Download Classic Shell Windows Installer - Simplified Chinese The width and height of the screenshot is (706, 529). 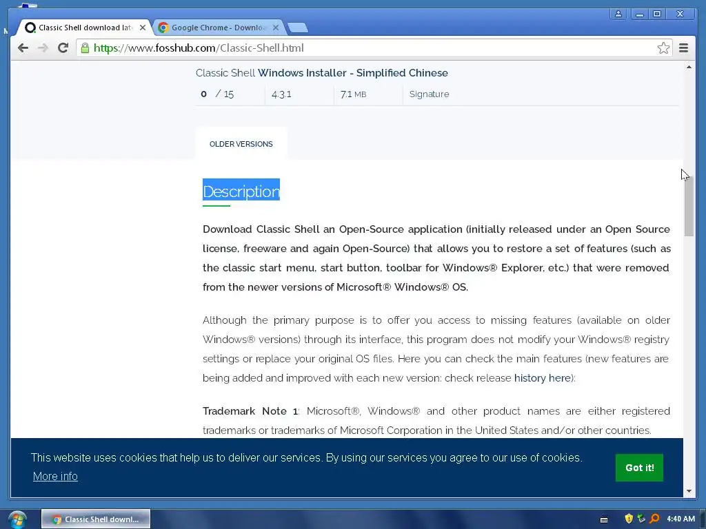[322, 73]
